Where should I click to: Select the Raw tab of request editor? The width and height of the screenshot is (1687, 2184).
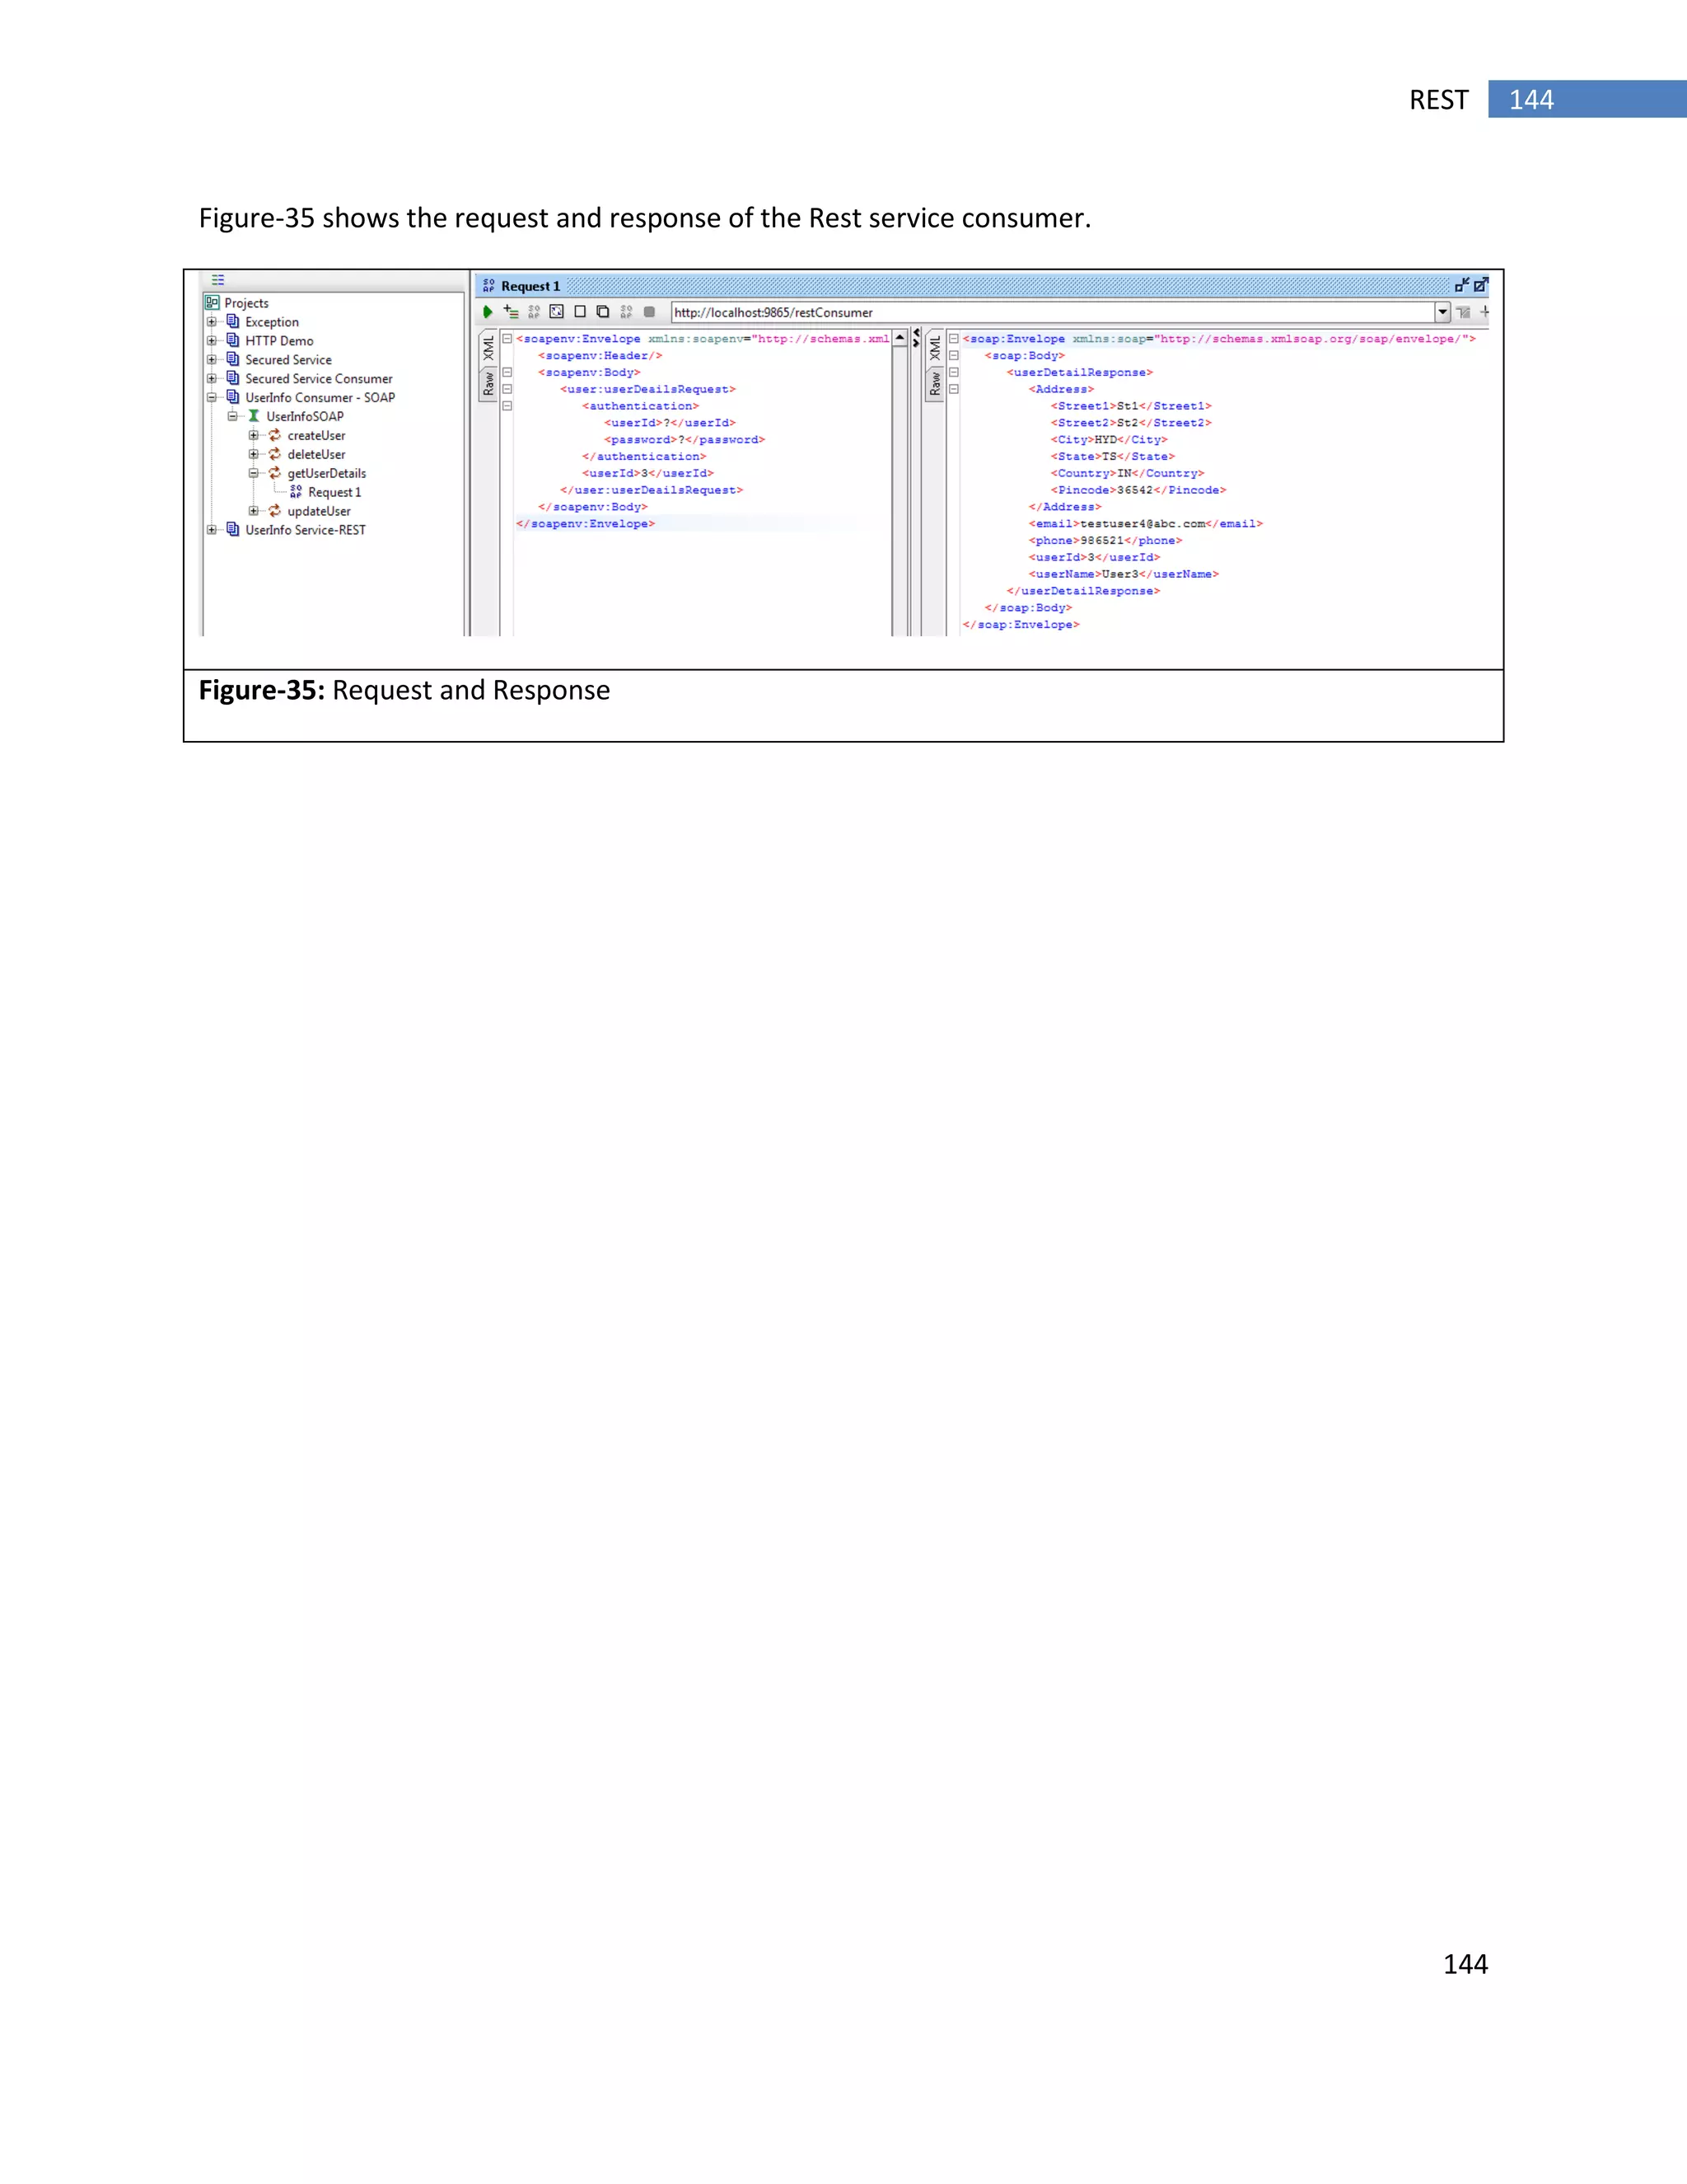488,383
